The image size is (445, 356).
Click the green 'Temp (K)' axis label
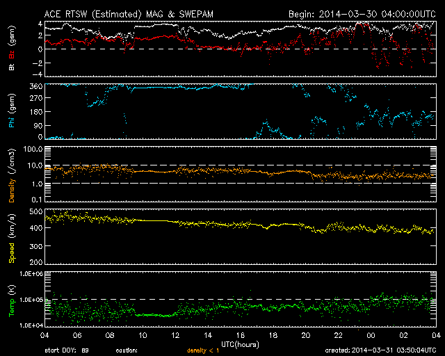tap(12, 301)
